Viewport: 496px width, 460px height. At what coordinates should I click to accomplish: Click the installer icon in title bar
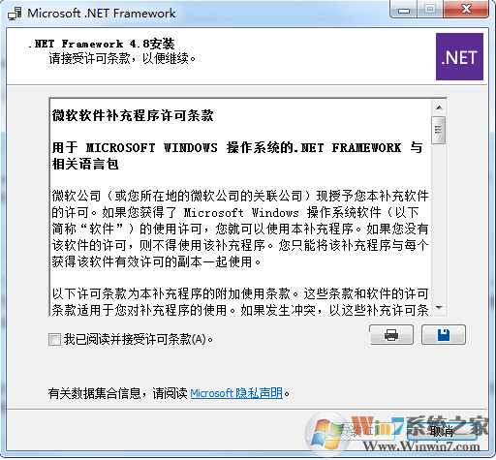tap(15, 14)
